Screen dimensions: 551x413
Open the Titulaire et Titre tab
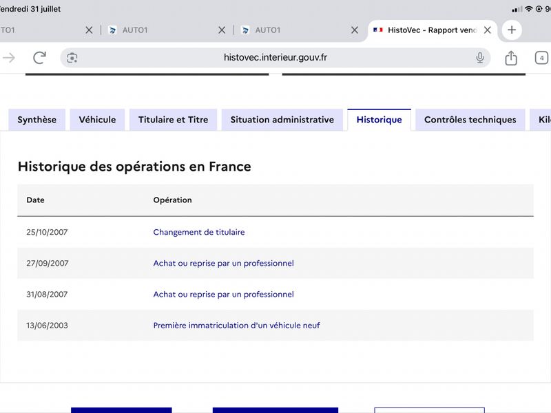(x=174, y=120)
